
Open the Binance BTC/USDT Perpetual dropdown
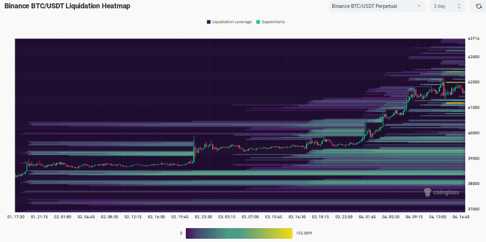click(x=376, y=6)
